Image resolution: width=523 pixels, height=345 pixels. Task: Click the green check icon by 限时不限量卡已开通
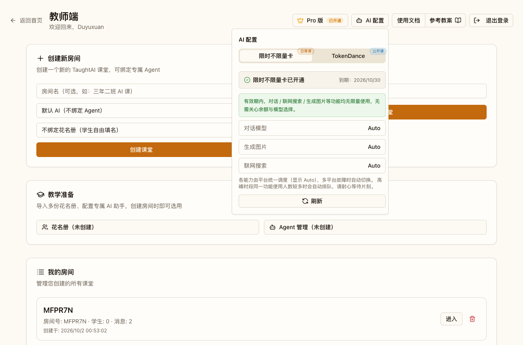coord(247,80)
